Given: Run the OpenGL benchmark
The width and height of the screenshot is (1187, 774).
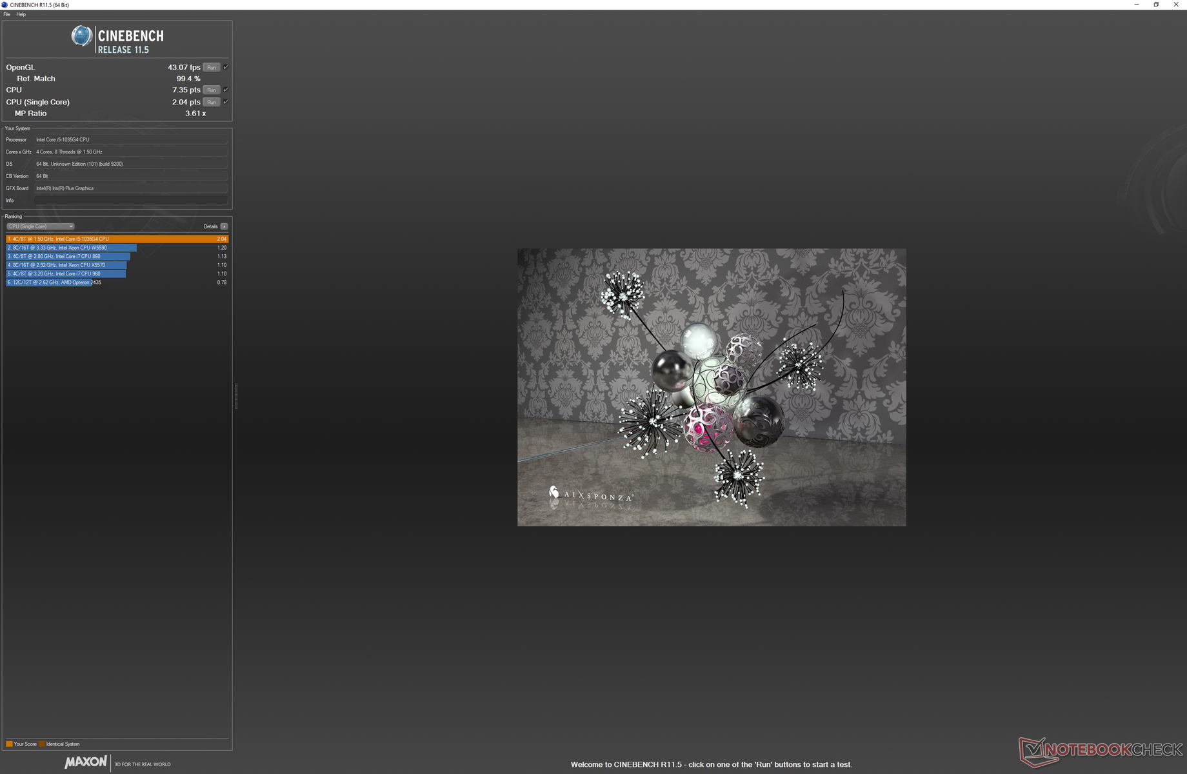Looking at the screenshot, I should coord(212,68).
